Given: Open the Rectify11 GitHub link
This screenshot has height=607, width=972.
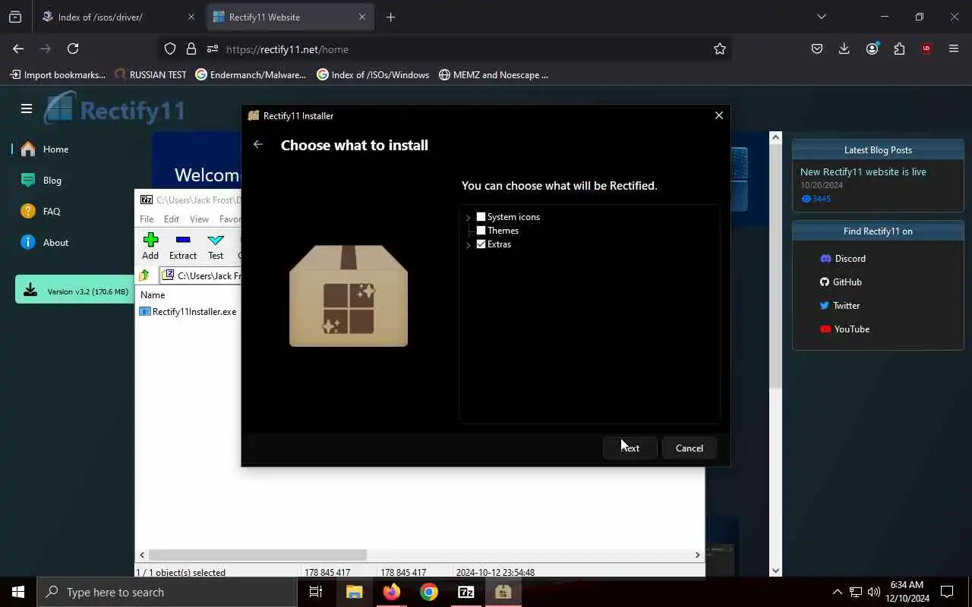Looking at the screenshot, I should coord(841,282).
